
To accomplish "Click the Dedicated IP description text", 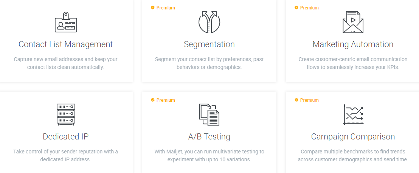I will point(66,155).
